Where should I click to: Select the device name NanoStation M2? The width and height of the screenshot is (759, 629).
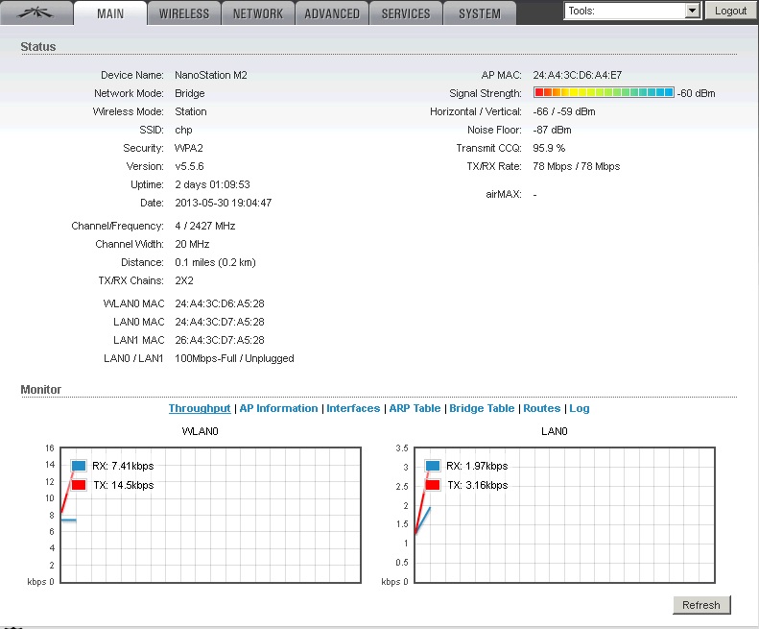coord(211,75)
